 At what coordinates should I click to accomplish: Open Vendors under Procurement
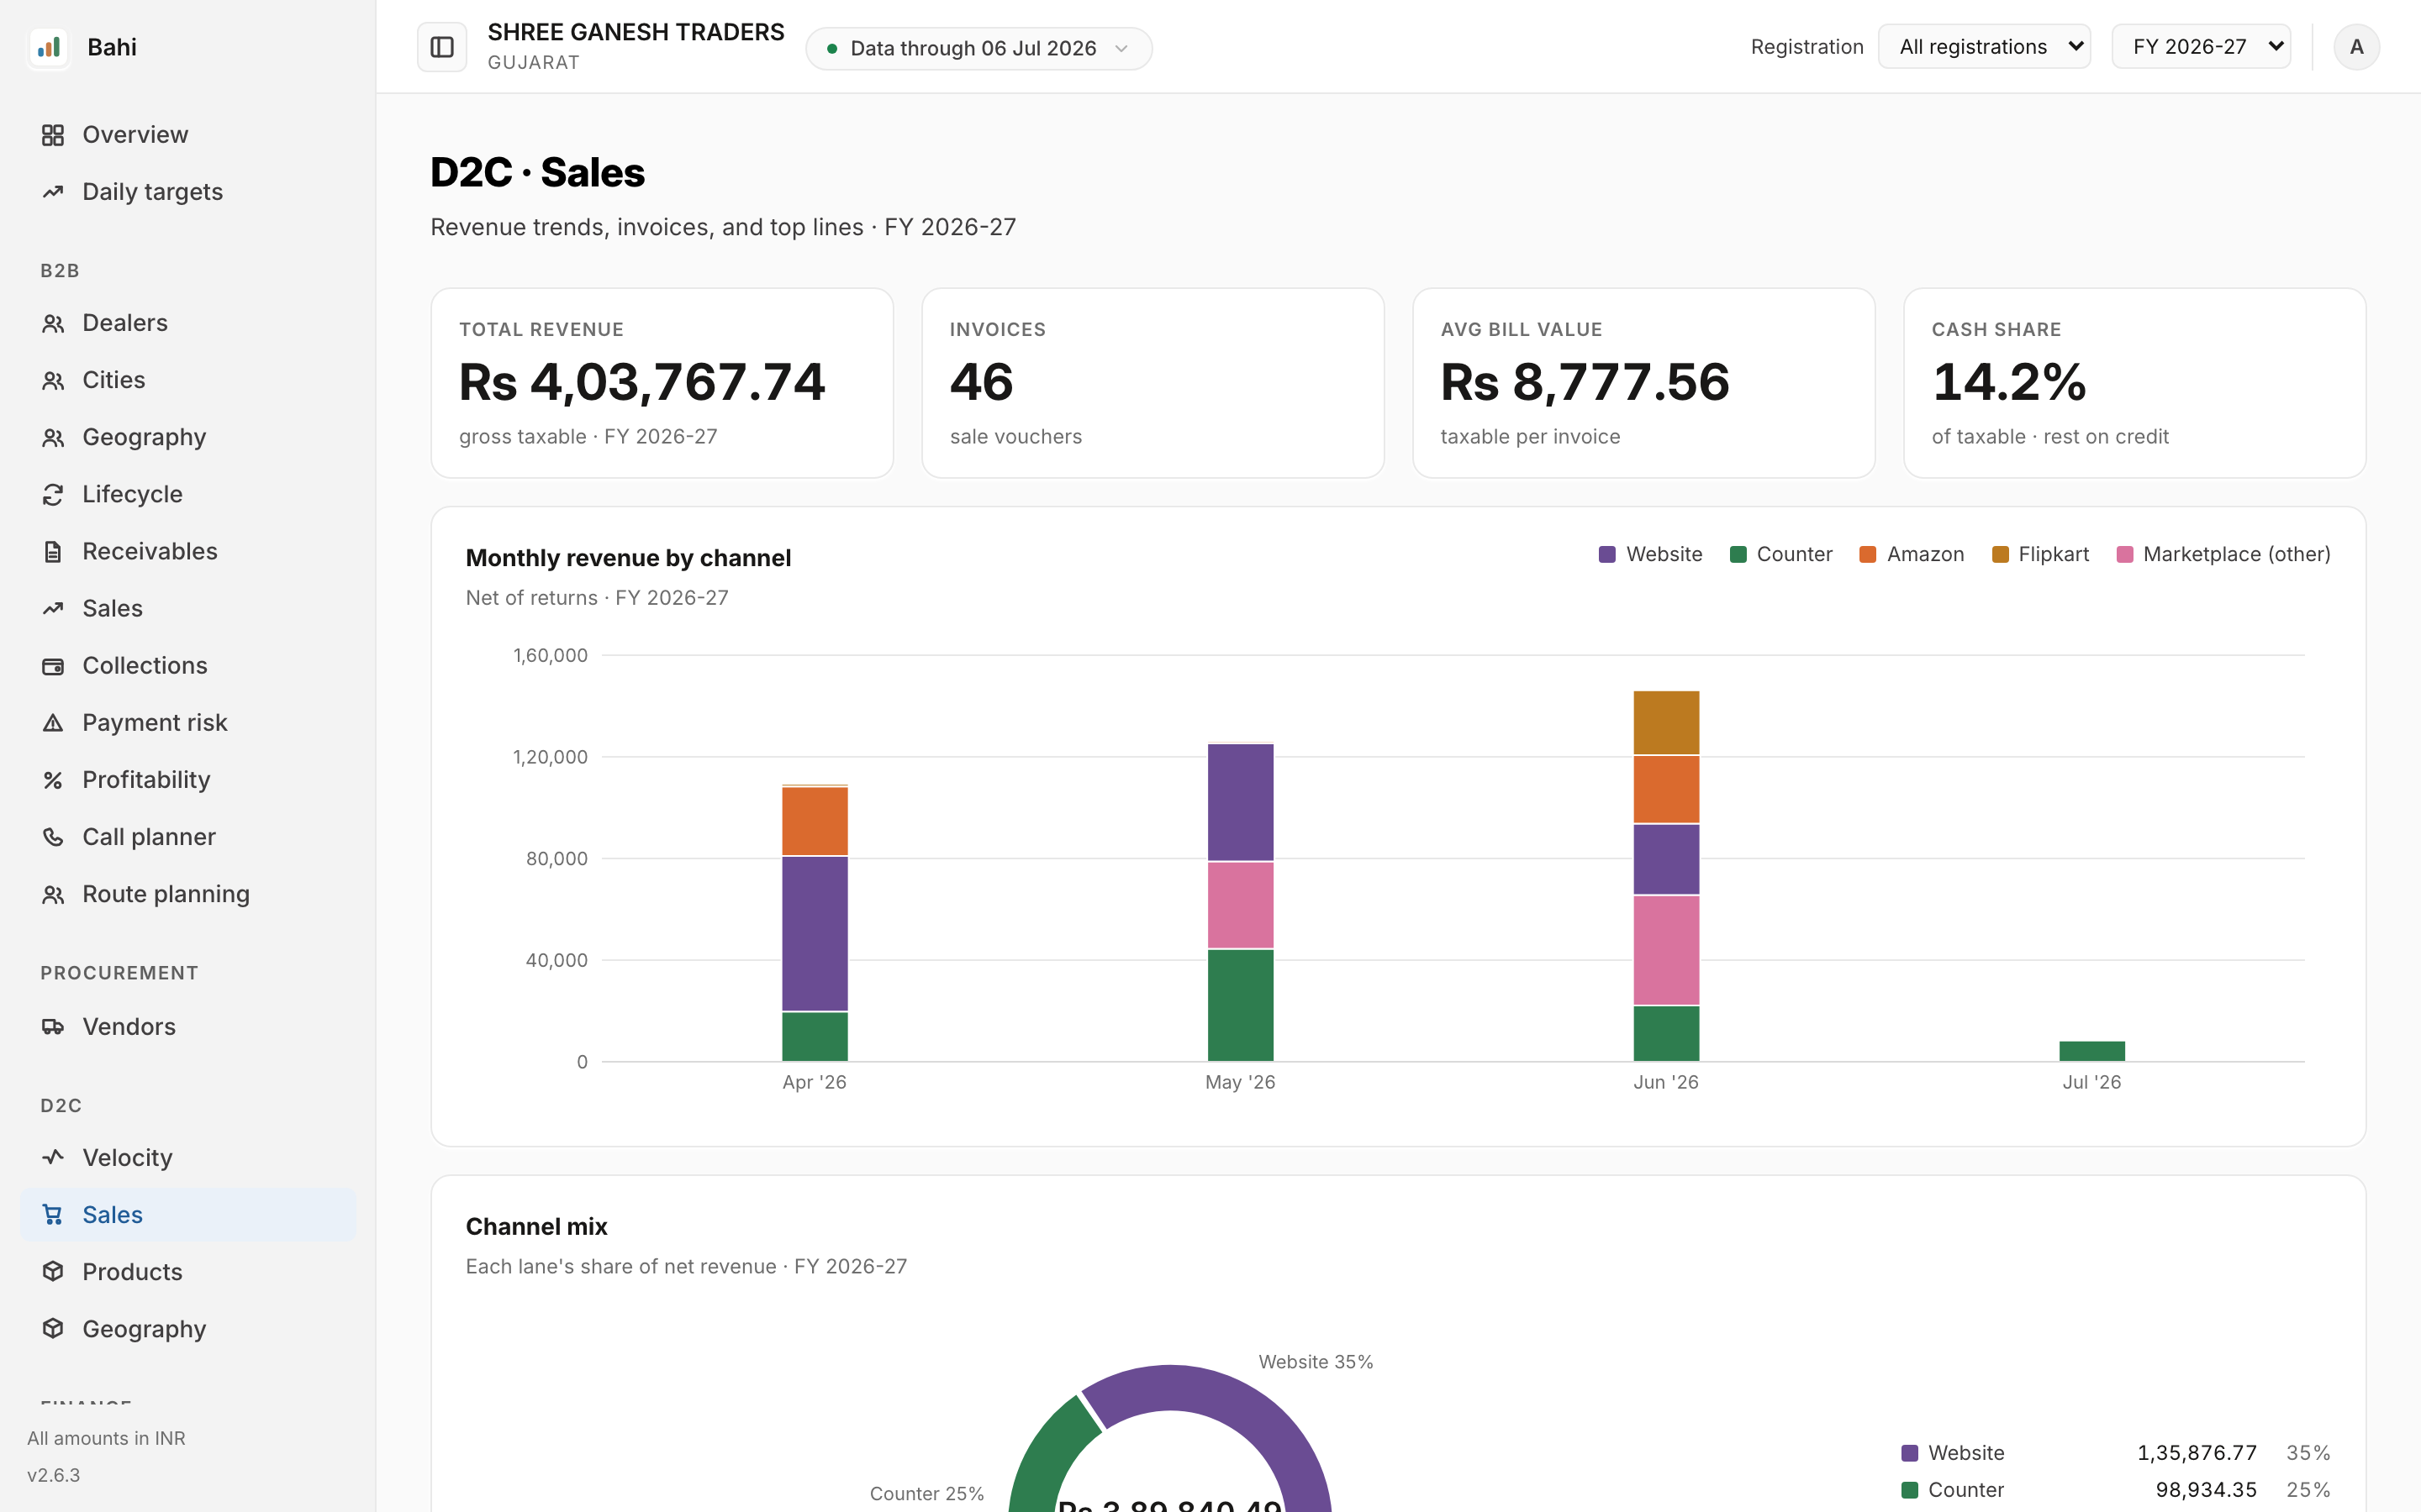(188, 1027)
